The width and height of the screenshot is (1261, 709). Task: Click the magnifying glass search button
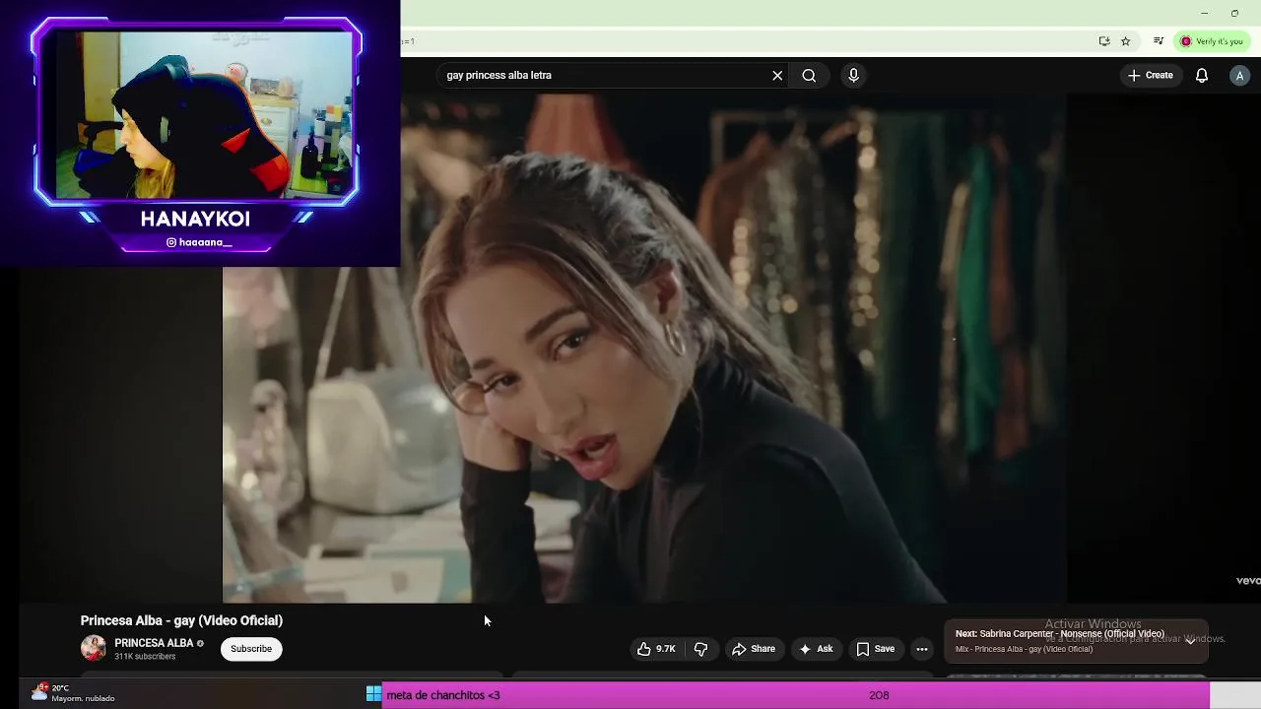(809, 75)
